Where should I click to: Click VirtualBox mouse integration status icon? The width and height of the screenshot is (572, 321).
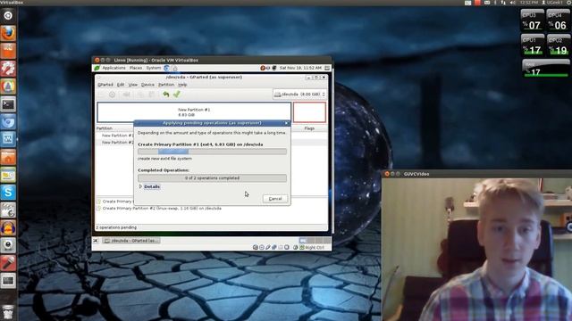click(x=296, y=247)
